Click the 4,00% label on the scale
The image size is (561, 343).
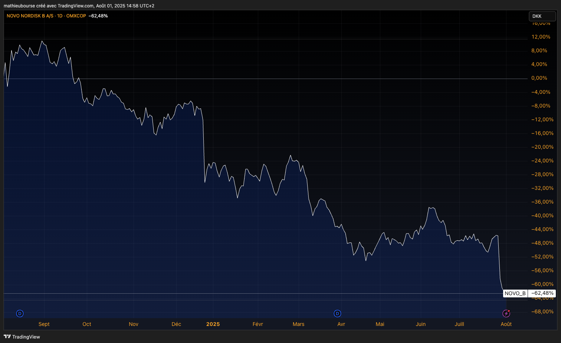(x=539, y=64)
